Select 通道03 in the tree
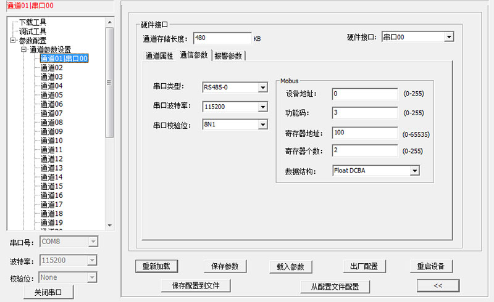Viewport: 494px width, 302px height. pos(52,77)
